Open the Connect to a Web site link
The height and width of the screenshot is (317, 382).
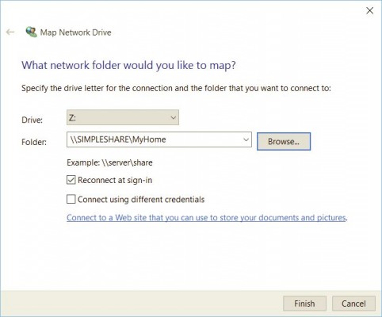point(206,218)
